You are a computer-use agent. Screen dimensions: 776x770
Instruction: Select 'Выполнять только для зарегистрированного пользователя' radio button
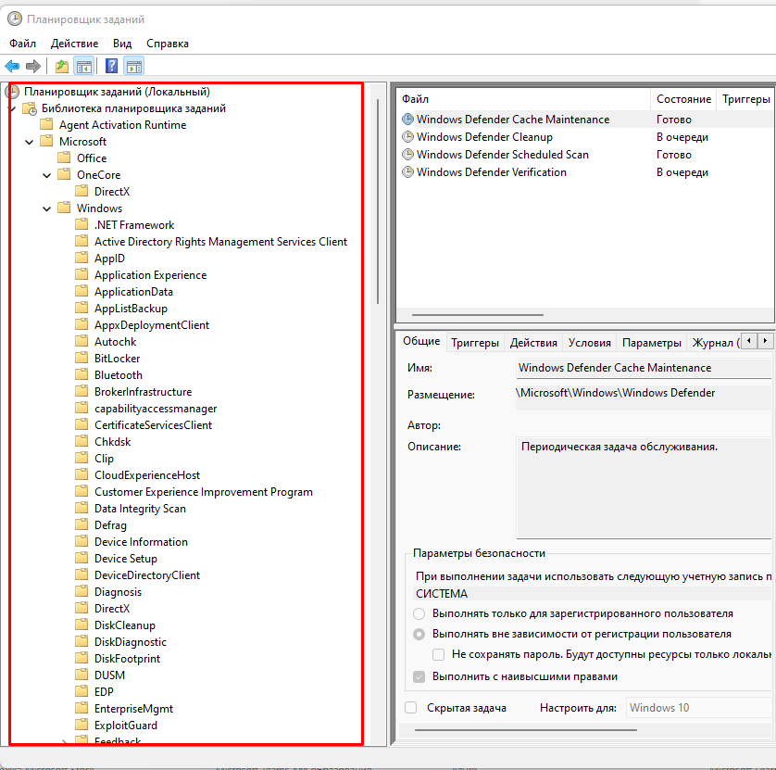419,613
